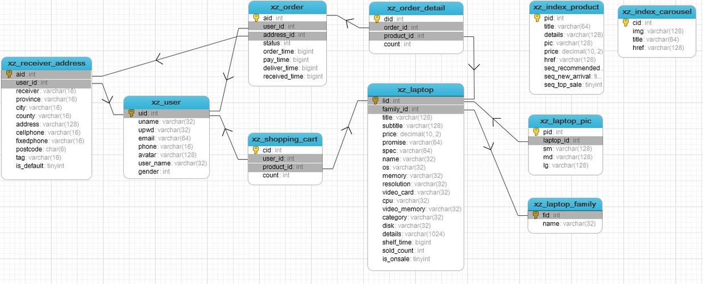
Task: Click the key icon in xz_laptop_pic table
Action: pos(536,132)
